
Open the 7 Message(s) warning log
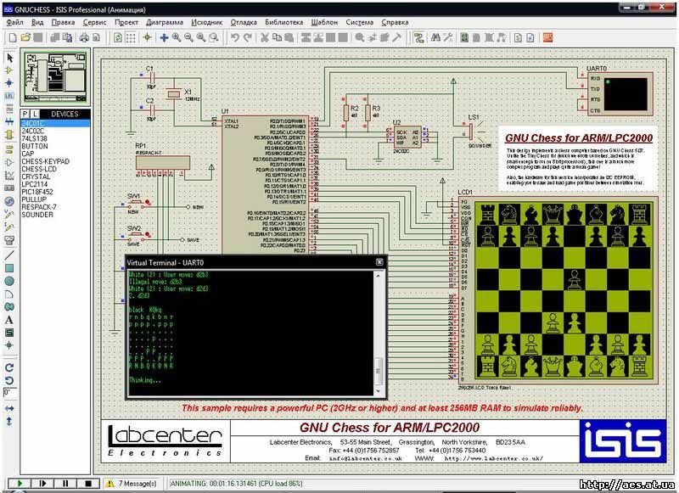pos(132,484)
